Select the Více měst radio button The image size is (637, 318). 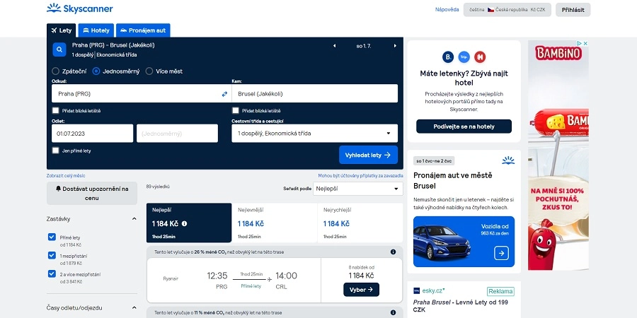pos(149,71)
